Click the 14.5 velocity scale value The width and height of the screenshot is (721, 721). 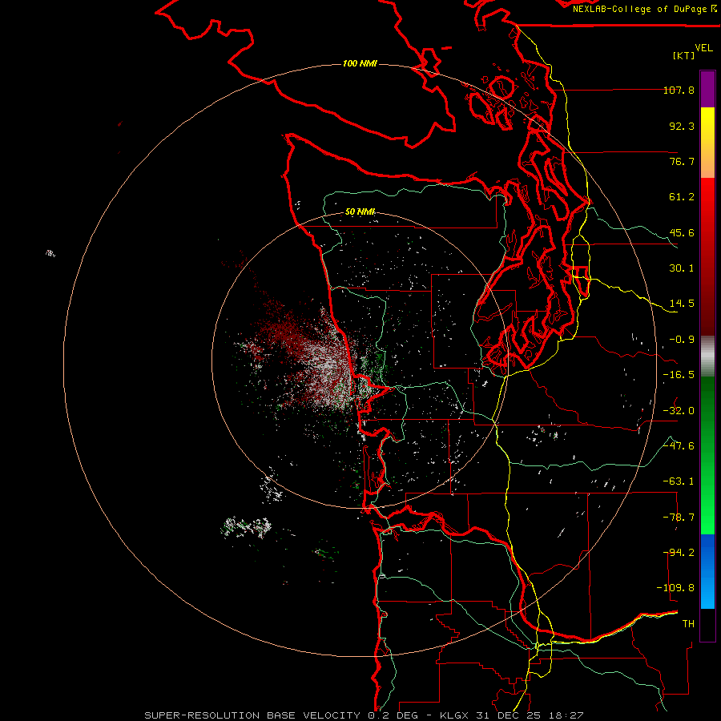[682, 304]
